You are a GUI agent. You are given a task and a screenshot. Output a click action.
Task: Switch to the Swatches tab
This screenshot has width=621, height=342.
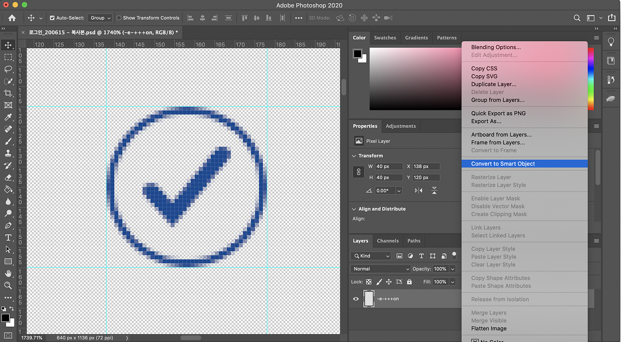[385, 38]
